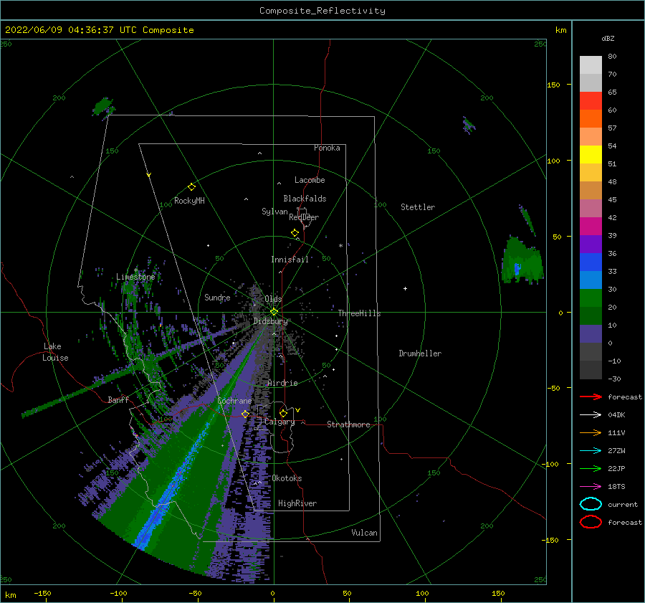Click the Calgary city label
This screenshot has height=603, width=645.
[x=279, y=422]
